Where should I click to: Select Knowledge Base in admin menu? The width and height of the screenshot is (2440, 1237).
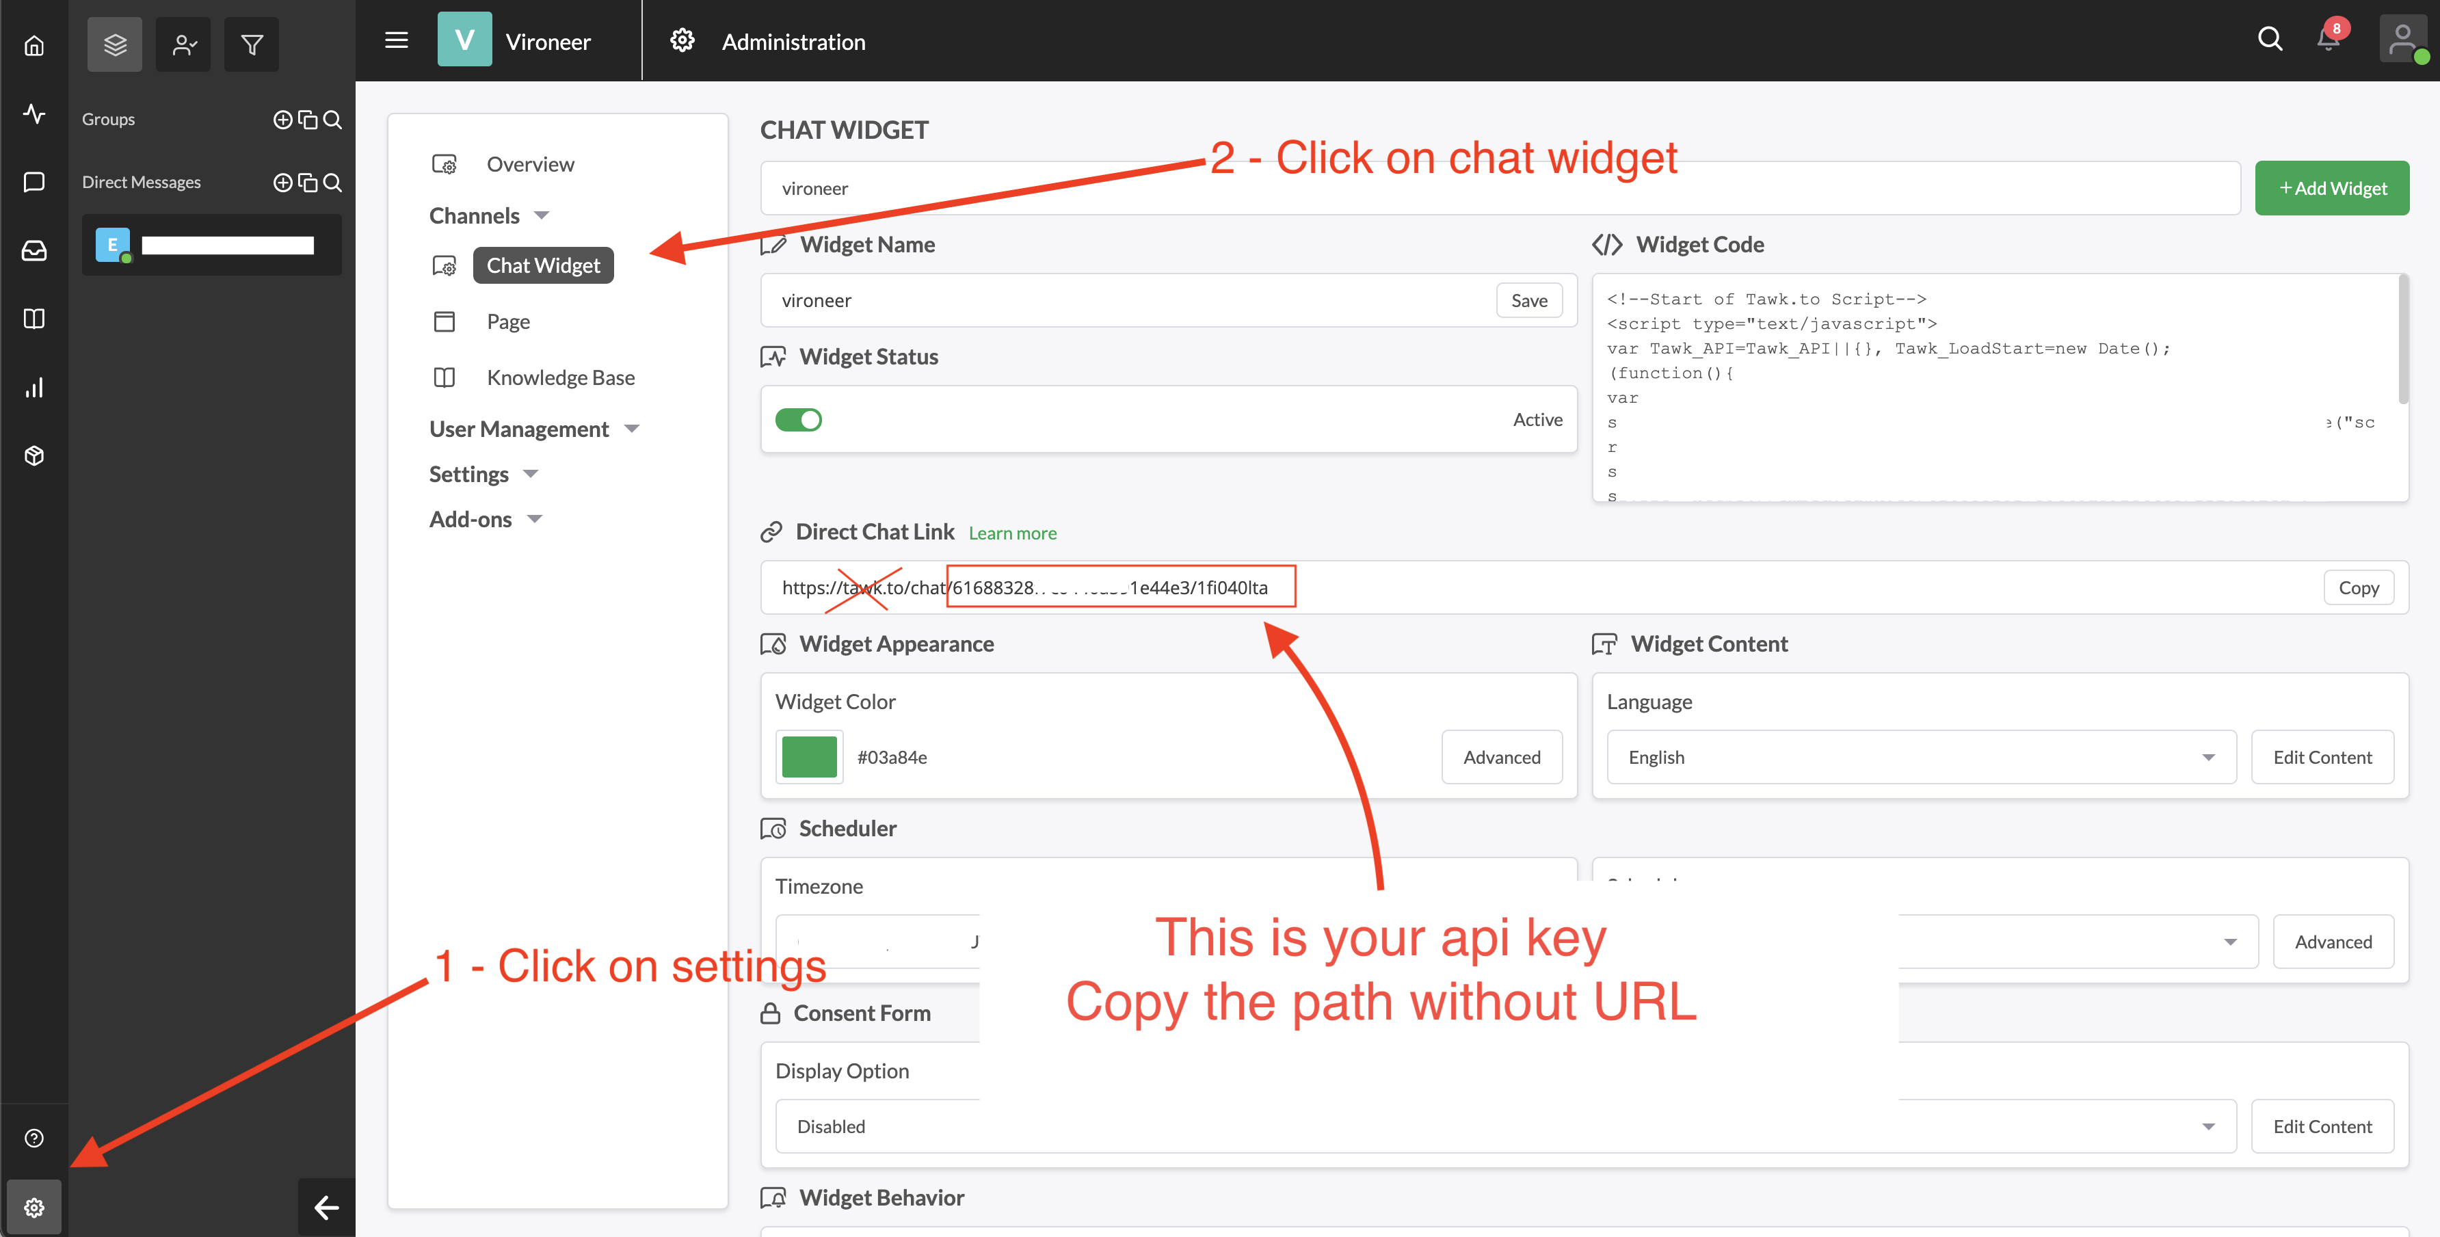560,378
